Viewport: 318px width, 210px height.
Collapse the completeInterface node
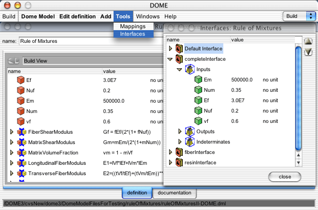pyautogui.click(x=170, y=59)
